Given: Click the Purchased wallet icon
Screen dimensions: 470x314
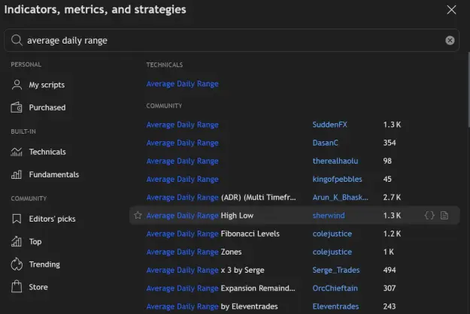Looking at the screenshot, I should (x=17, y=107).
